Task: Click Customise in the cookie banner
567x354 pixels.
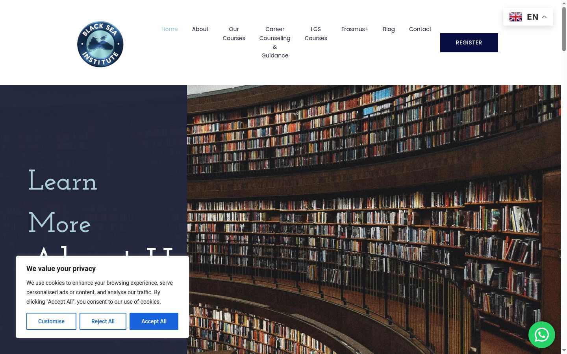Action: coord(51,321)
